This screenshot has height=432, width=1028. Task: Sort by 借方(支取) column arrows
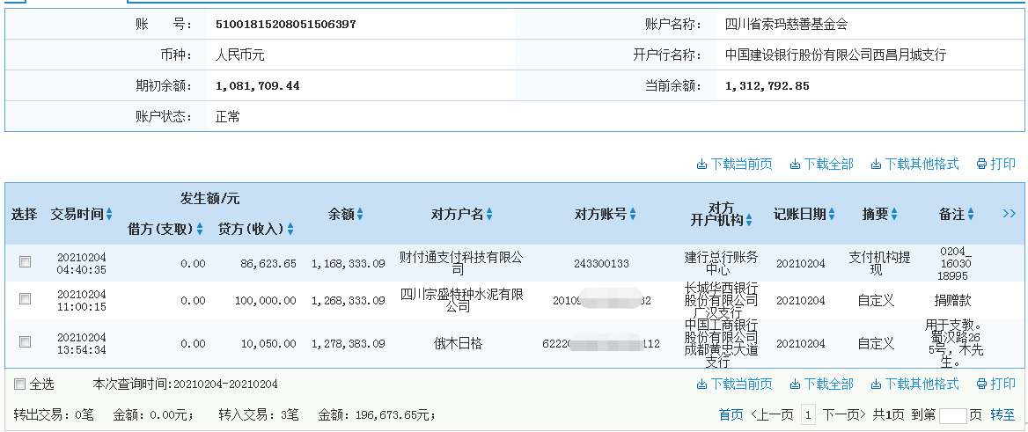coord(200,229)
